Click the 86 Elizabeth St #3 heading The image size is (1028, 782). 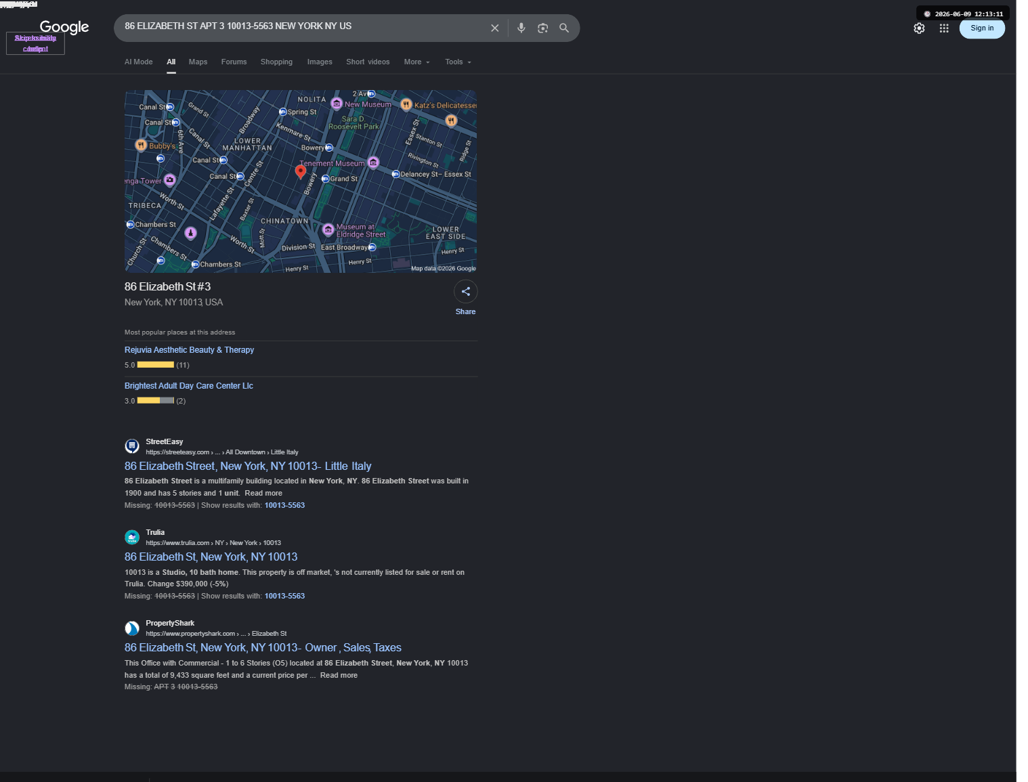coord(168,287)
